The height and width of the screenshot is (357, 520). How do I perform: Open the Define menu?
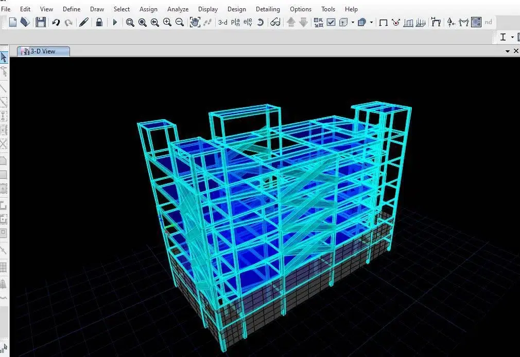pyautogui.click(x=72, y=9)
